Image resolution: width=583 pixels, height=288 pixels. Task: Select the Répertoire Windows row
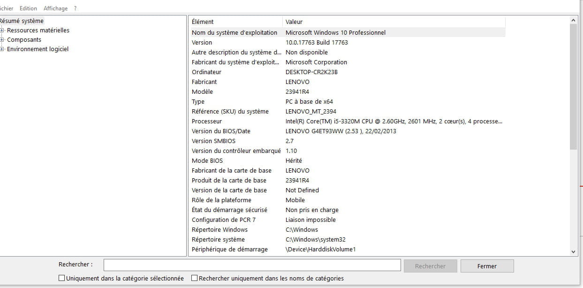click(347, 229)
